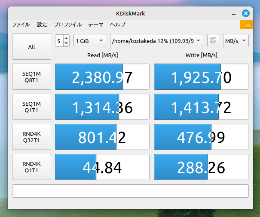Screen dimensions: 260x217
Task: Open the ファイル menu
Action: (x=21, y=24)
